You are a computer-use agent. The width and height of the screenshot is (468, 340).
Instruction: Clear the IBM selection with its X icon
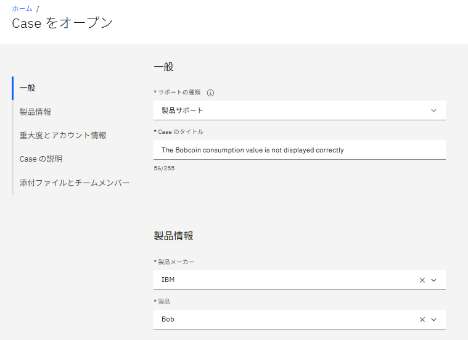tap(422, 280)
